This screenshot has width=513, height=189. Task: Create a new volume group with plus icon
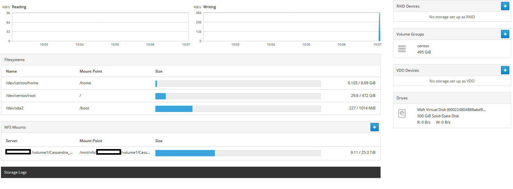tap(505, 34)
